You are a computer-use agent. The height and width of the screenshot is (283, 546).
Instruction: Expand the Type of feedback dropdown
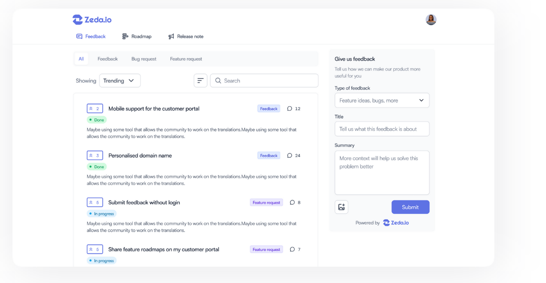[382, 100]
